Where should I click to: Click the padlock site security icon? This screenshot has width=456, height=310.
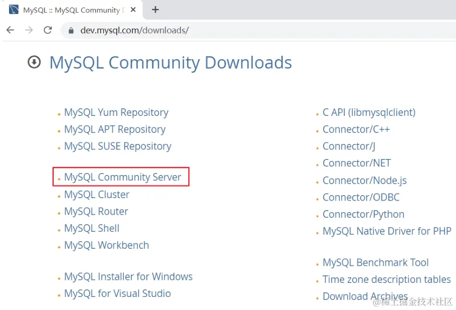(71, 30)
